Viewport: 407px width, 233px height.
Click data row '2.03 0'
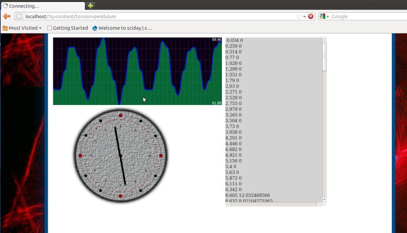pyautogui.click(x=232, y=86)
